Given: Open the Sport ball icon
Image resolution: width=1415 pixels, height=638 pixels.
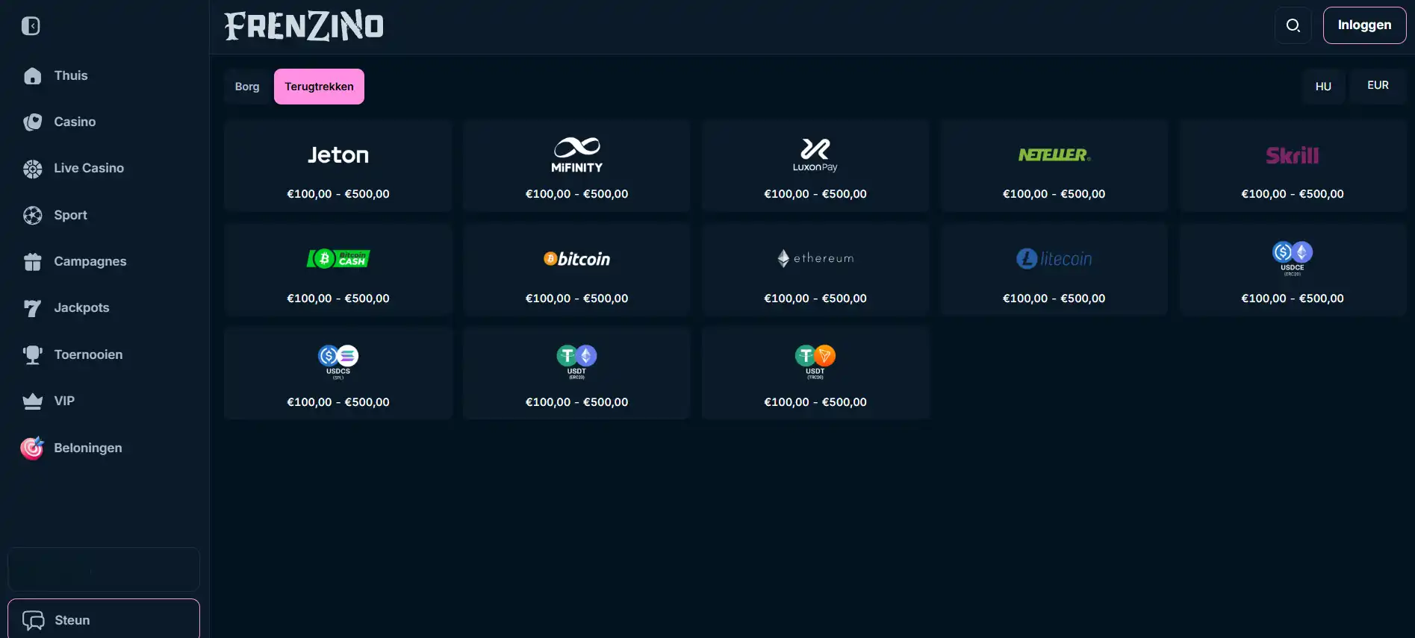Looking at the screenshot, I should tap(33, 215).
